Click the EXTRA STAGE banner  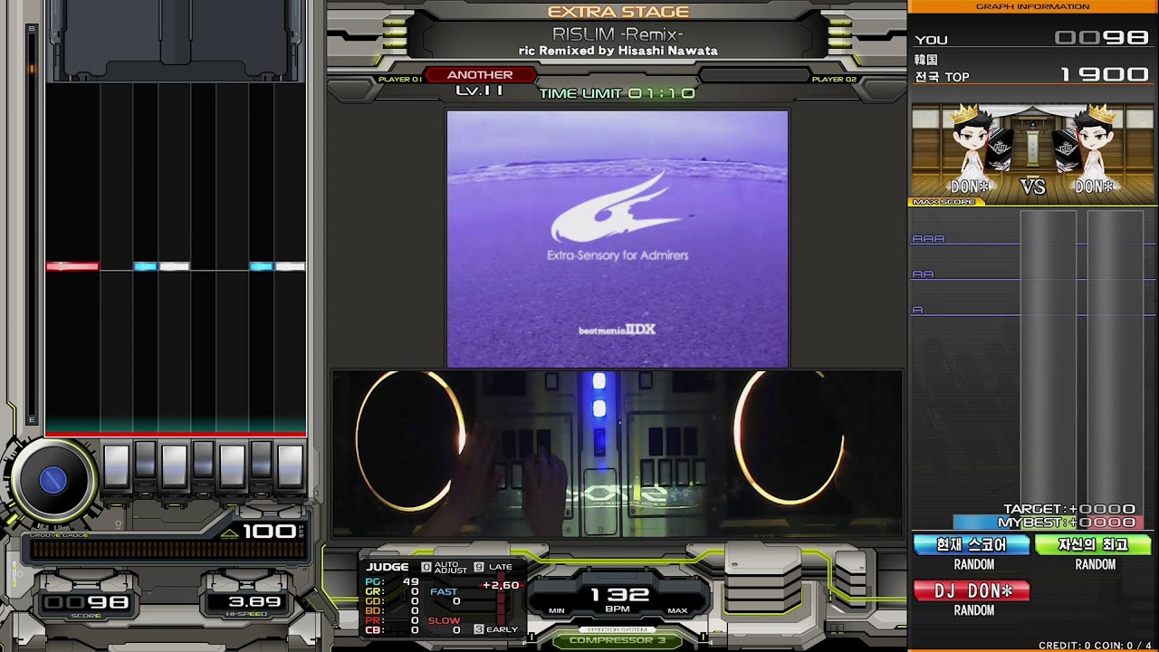(x=618, y=12)
